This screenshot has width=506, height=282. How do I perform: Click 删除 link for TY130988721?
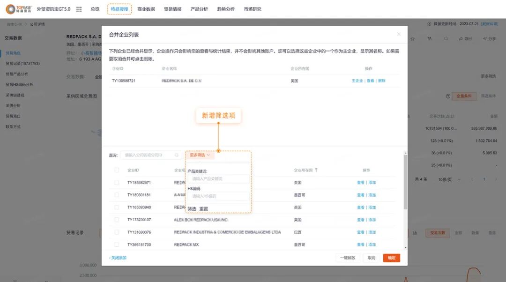(382, 81)
